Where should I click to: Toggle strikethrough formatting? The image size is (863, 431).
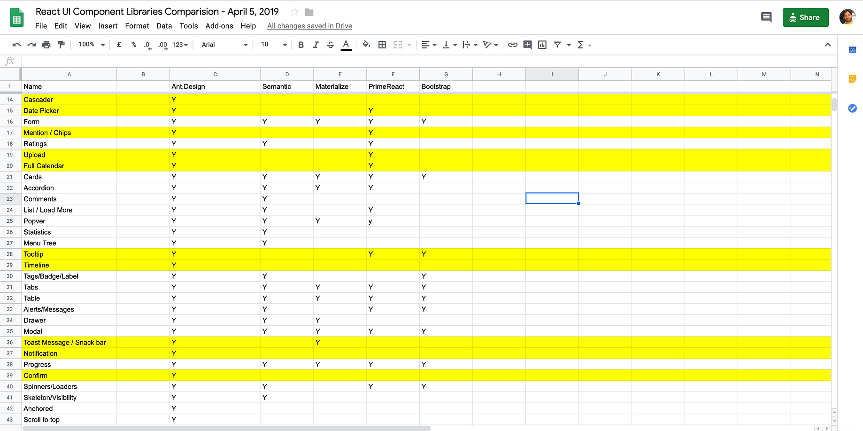pyautogui.click(x=331, y=45)
